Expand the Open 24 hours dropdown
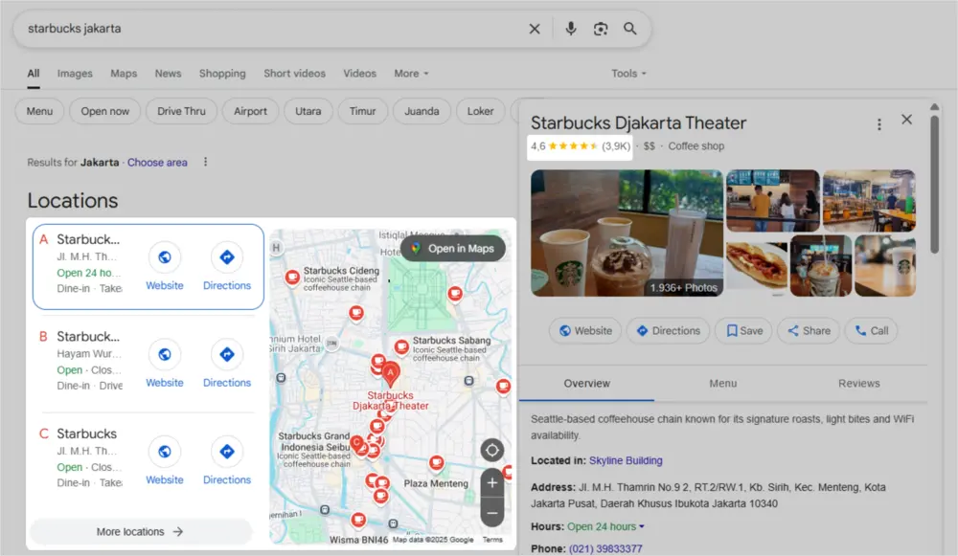 coord(605,526)
